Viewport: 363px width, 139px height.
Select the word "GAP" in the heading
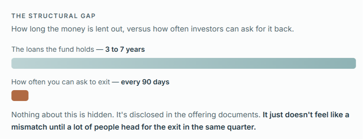tap(88, 16)
